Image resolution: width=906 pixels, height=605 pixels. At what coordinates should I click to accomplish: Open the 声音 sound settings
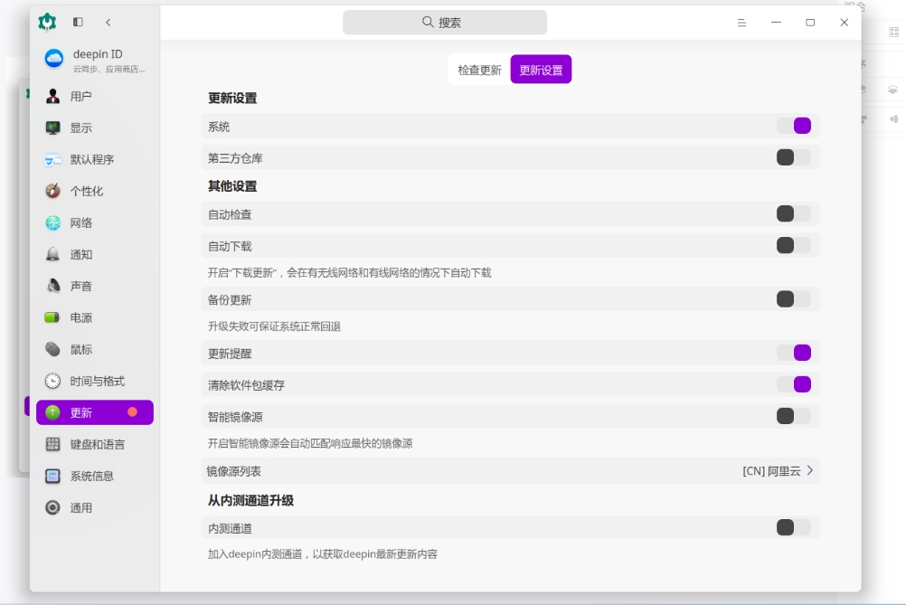(x=95, y=286)
